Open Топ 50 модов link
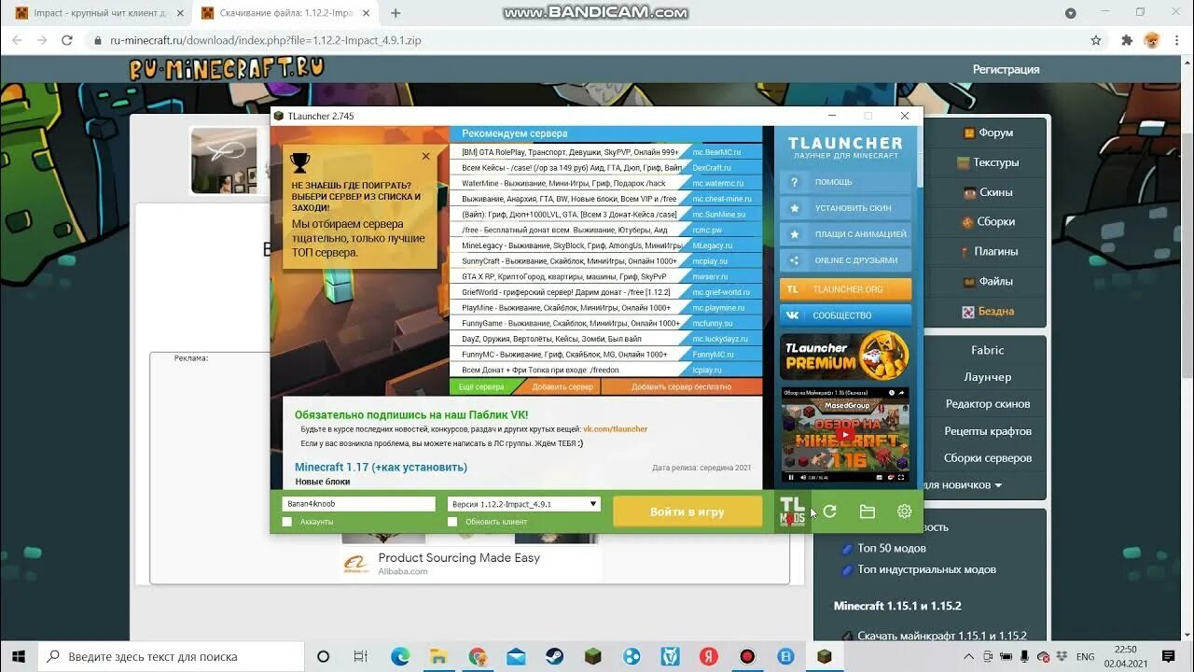This screenshot has height=672, width=1194. 892,548
